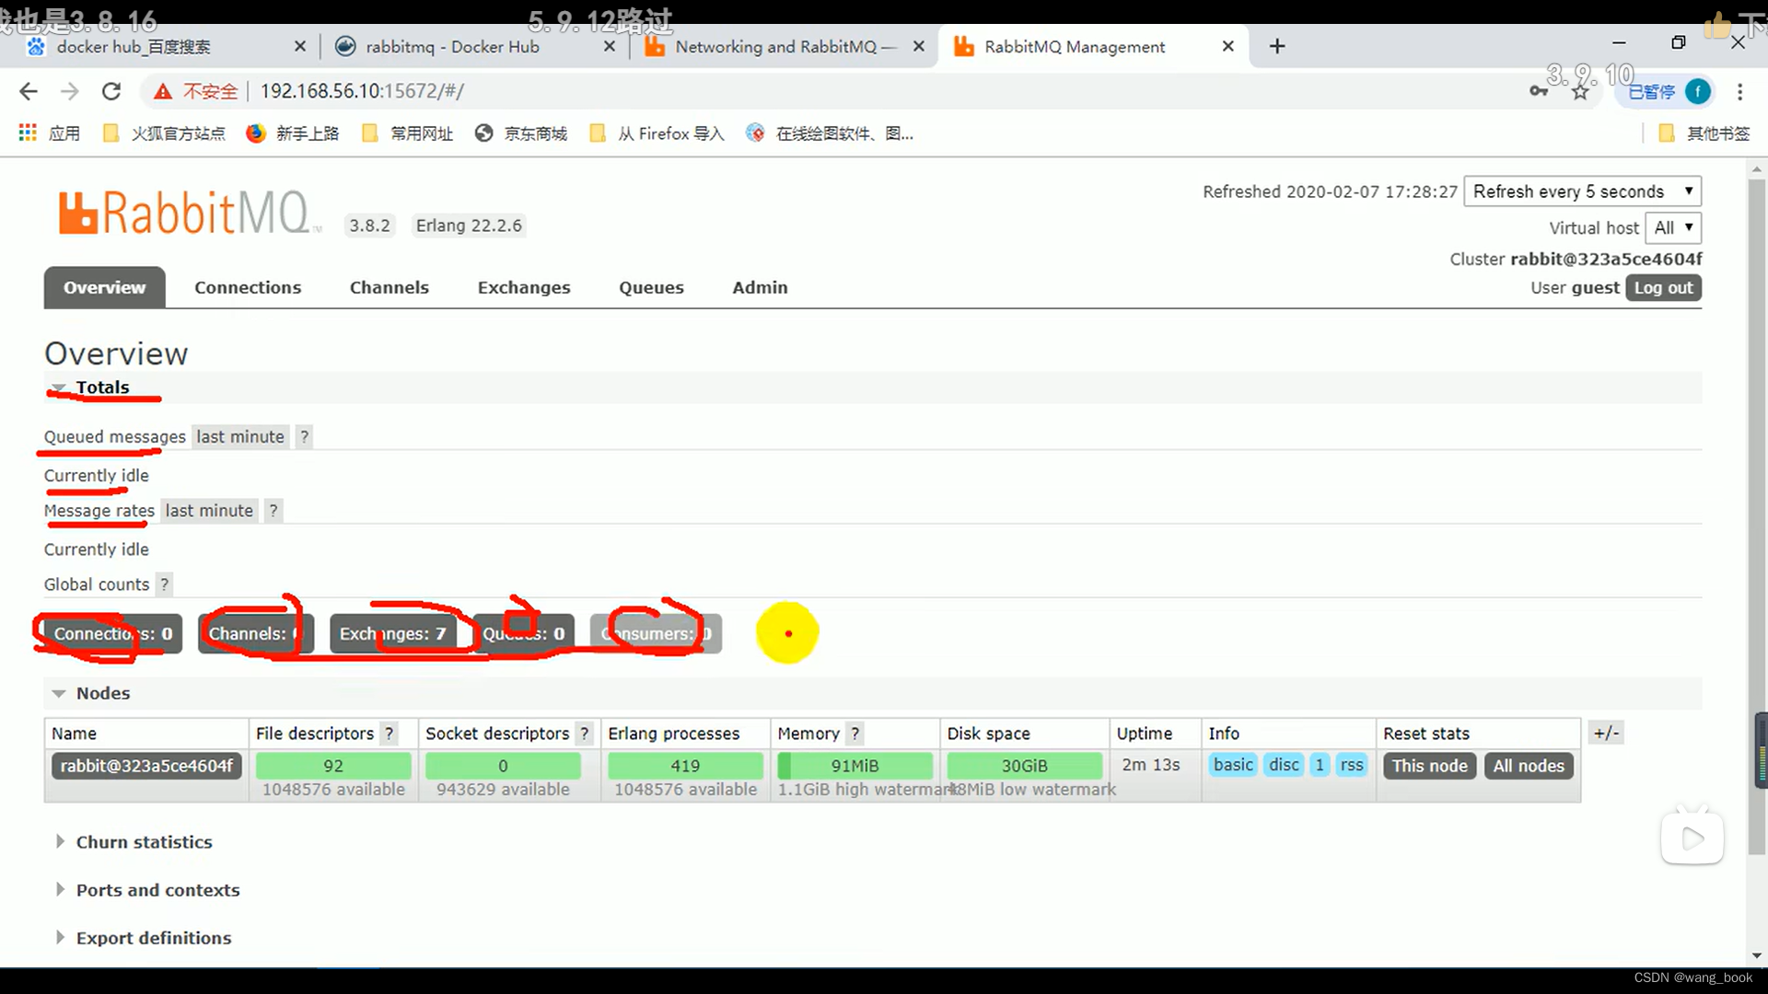Click This node button in Nodes
This screenshot has width=1768, height=994.
point(1429,765)
